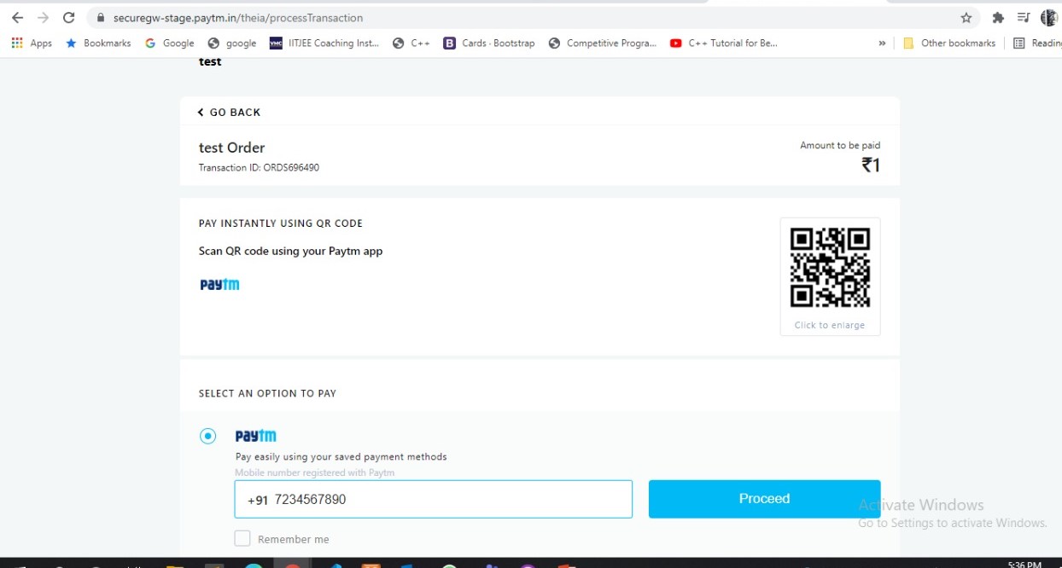Reload the page with refresh icon

point(69,18)
